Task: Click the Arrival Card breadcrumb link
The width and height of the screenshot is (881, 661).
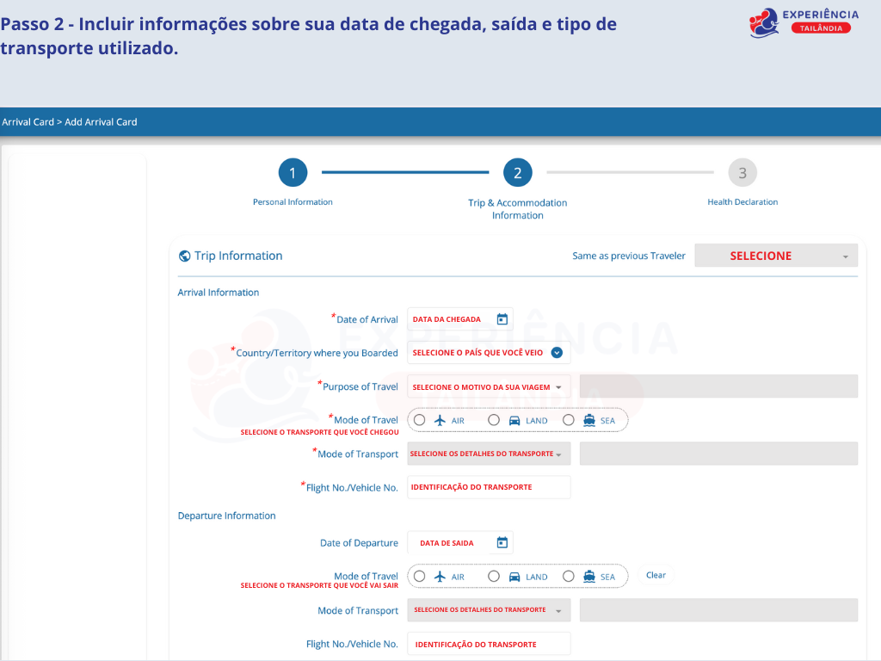Action: pos(28,122)
